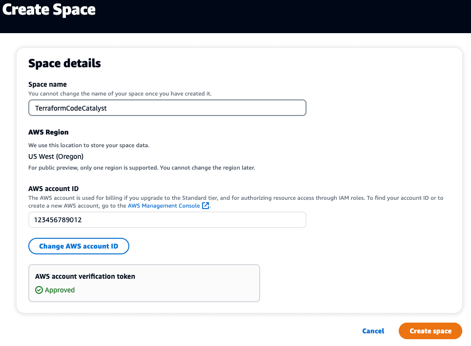Click the public preview region note

[142, 168]
